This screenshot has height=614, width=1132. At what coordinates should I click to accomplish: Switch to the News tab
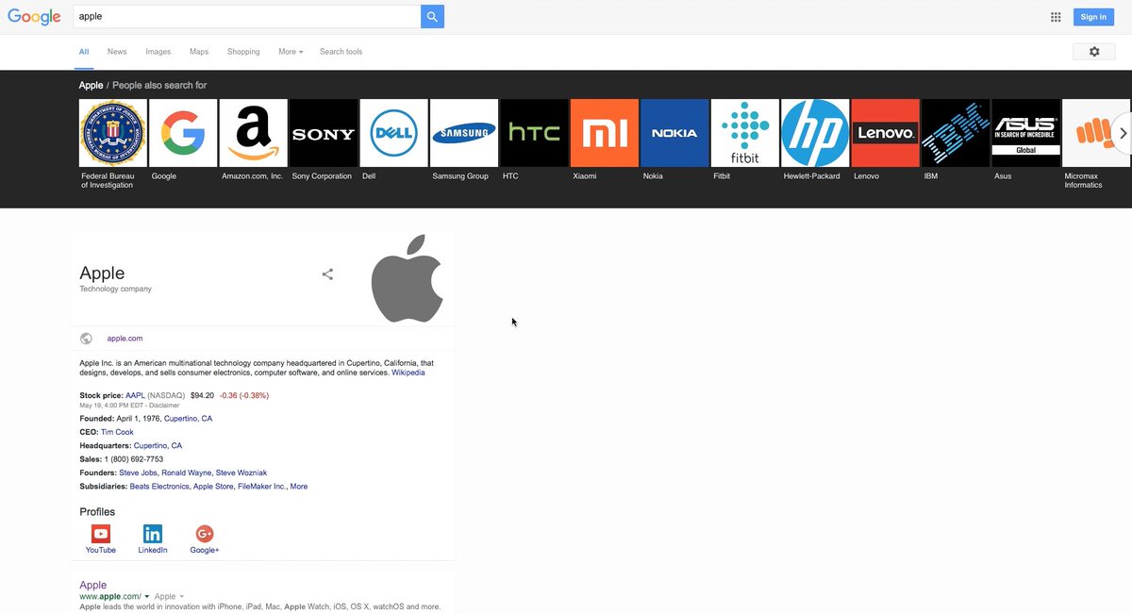117,52
